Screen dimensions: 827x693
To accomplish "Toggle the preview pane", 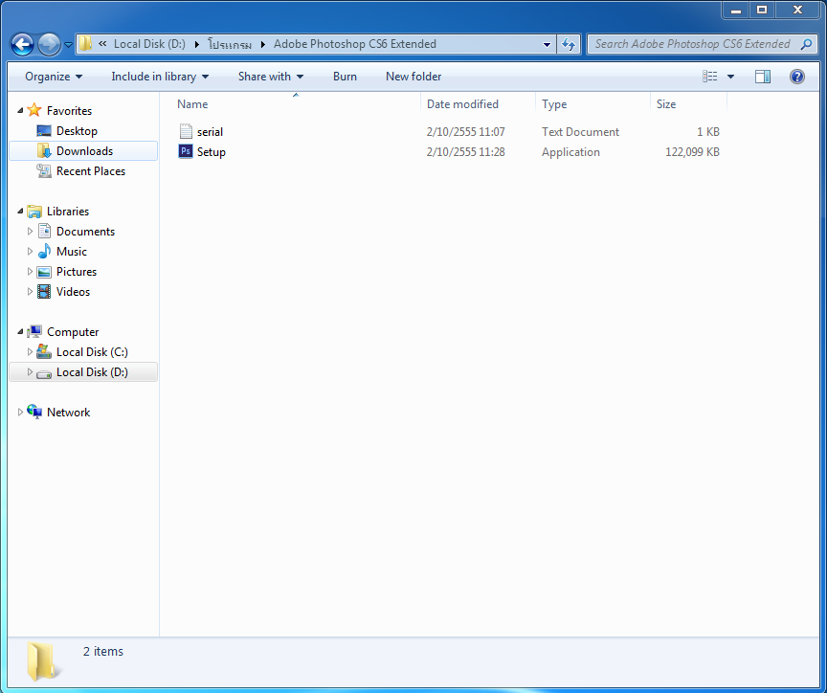I will click(x=763, y=77).
